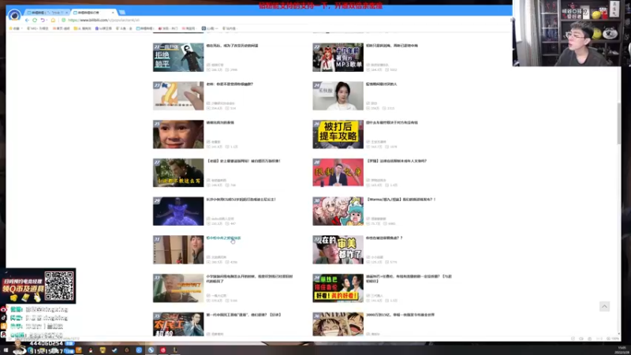The height and width of the screenshot is (355, 631).
Task: Open rank 36 One Piece Luffy thumbnail
Action: [338, 324]
